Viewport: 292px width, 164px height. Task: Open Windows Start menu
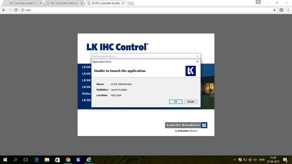[5, 160]
